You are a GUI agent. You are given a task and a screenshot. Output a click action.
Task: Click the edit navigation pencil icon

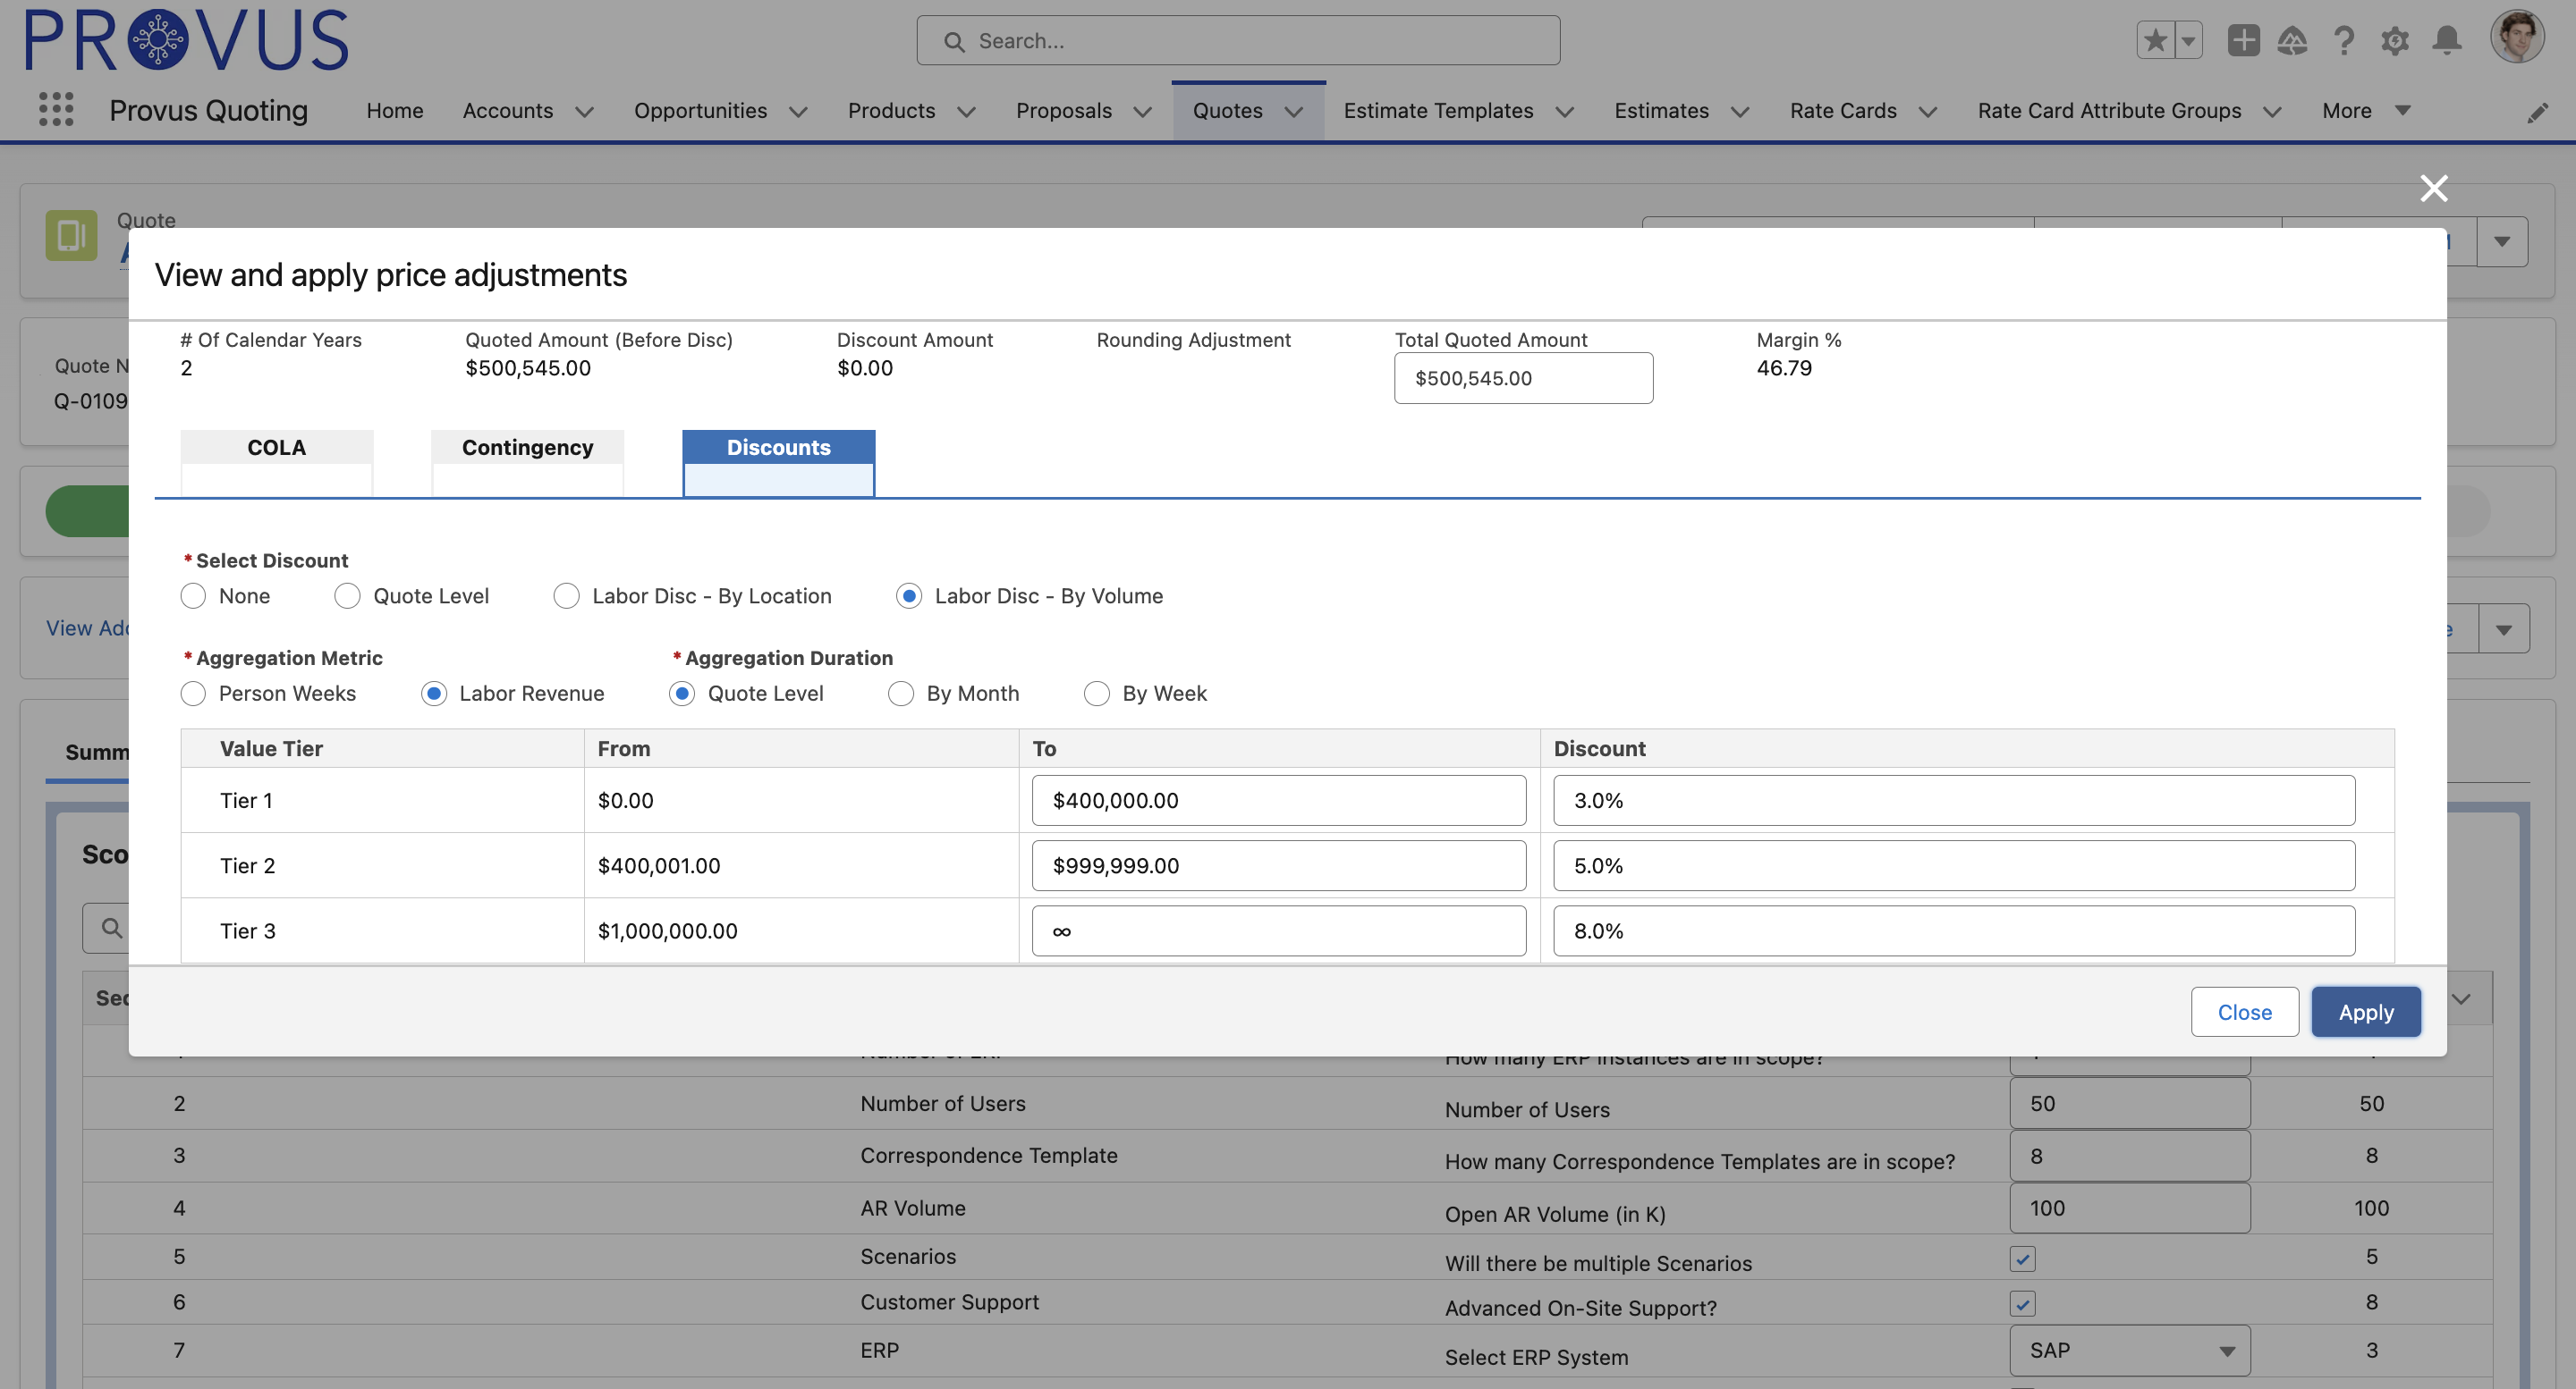point(2538,111)
